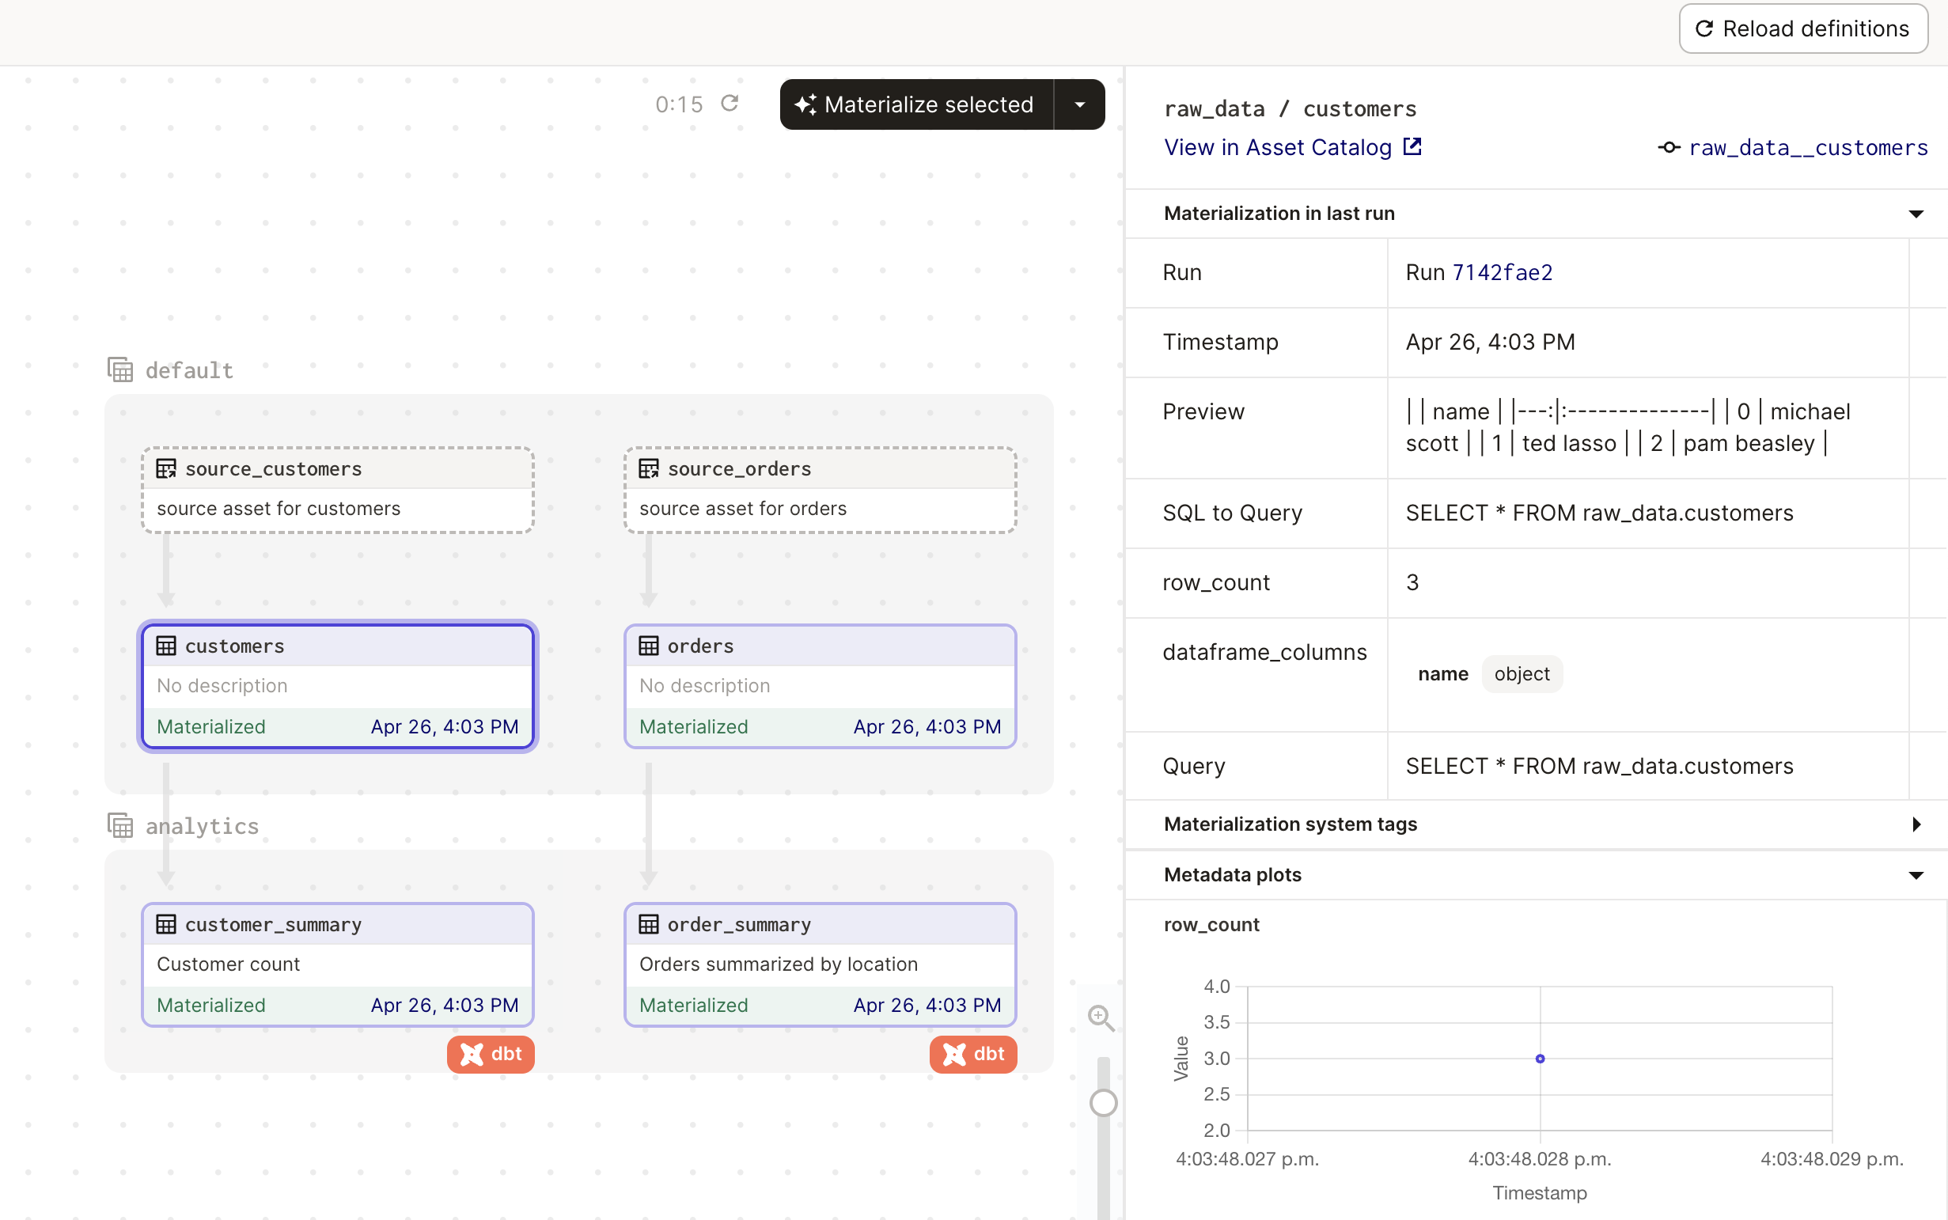Click the Materialize selected button
The width and height of the screenshot is (1948, 1220).
tap(915, 105)
